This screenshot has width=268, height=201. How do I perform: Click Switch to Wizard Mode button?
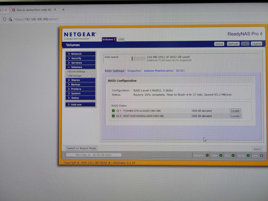[x=81, y=148]
